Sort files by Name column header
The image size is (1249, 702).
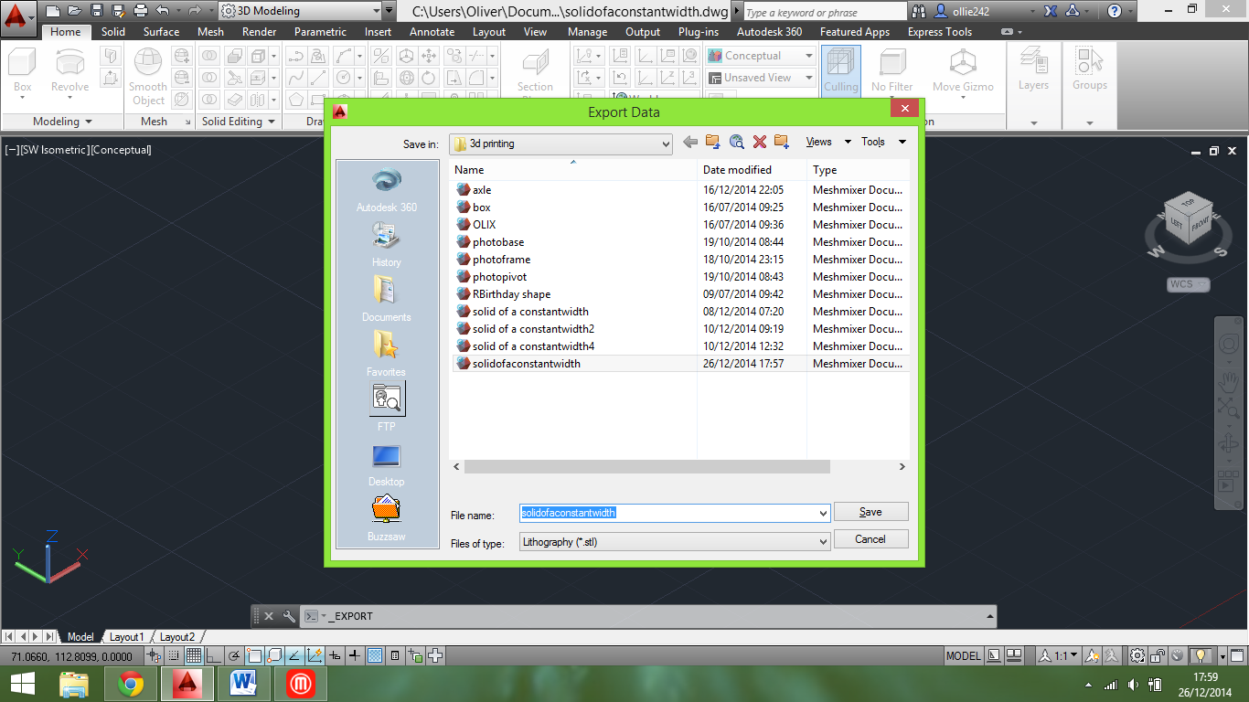coord(573,169)
